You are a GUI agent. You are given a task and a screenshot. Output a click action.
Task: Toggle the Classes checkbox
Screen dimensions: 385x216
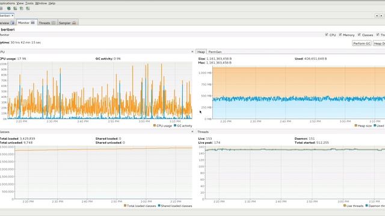tap(359, 35)
